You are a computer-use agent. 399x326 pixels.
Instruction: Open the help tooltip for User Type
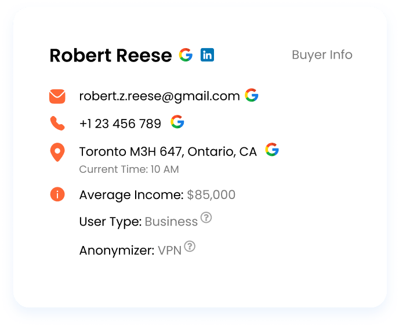(206, 218)
